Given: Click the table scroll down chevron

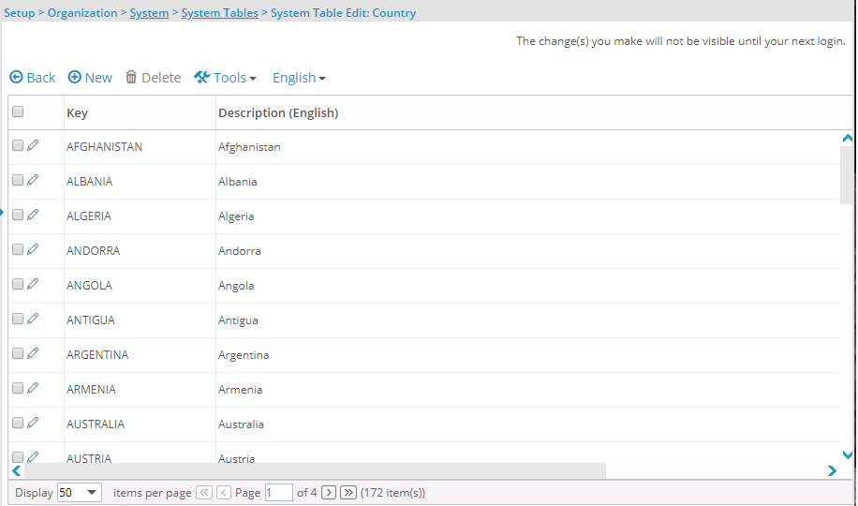Looking at the screenshot, I should [x=848, y=454].
